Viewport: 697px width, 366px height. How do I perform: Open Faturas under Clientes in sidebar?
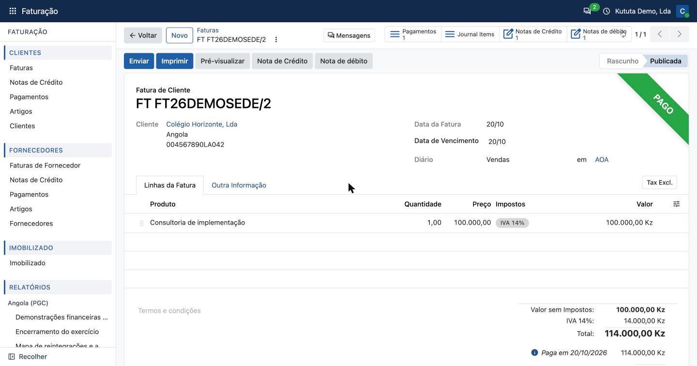21,68
